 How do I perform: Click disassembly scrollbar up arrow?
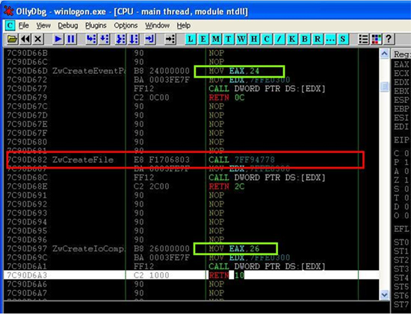click(x=384, y=54)
